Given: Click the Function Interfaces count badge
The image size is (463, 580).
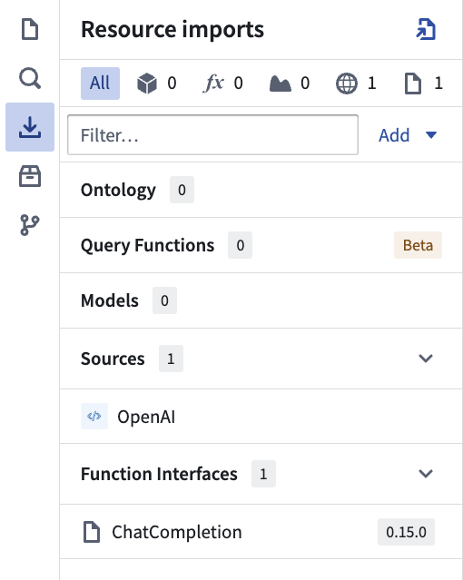Looking at the screenshot, I should (263, 474).
